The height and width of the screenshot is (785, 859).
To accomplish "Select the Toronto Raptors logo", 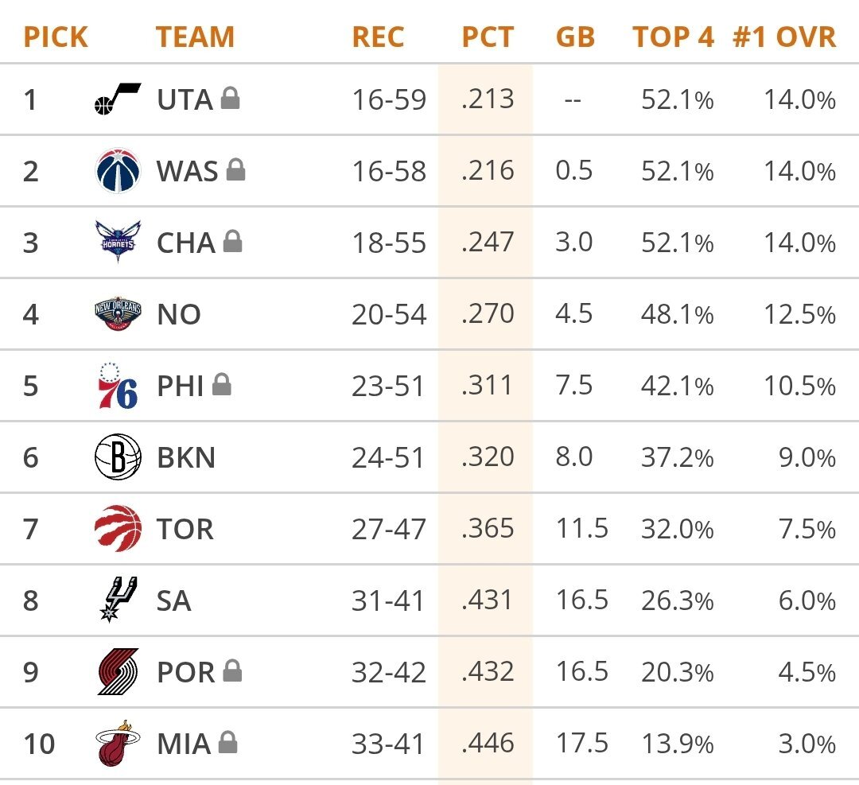I will pos(118,529).
